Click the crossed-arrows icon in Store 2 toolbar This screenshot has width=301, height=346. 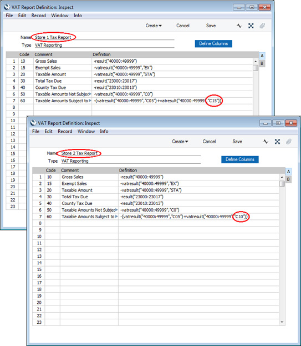[x=277, y=142]
